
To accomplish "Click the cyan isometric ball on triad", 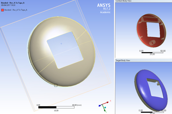I will pyautogui.click(x=105, y=108).
